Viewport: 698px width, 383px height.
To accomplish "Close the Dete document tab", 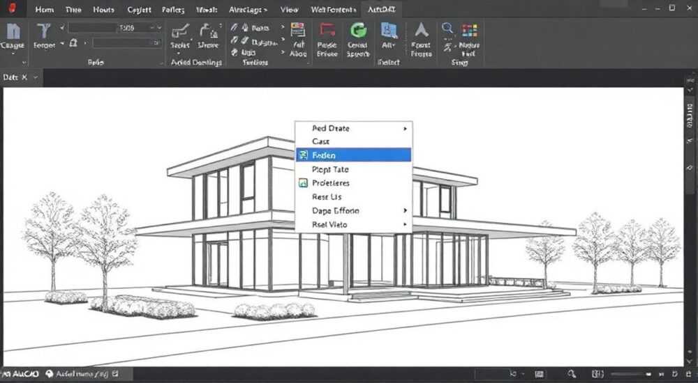I will (x=24, y=77).
